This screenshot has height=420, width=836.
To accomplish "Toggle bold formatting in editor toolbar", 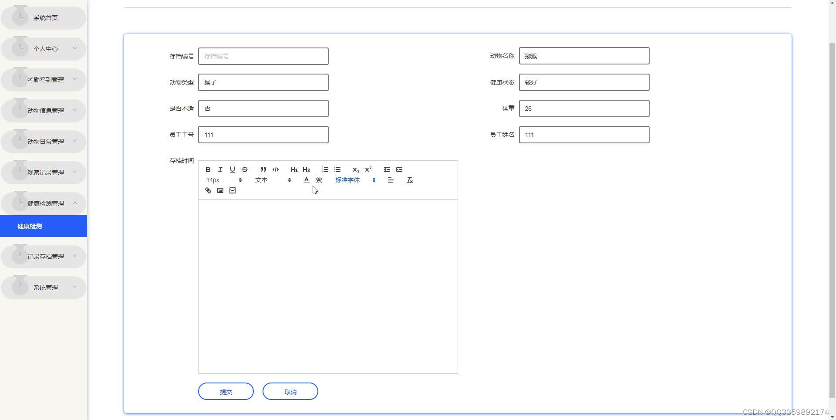I will 208,169.
